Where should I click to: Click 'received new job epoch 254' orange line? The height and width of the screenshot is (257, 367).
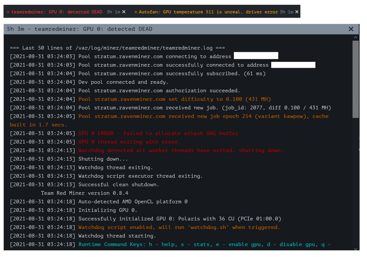(x=169, y=120)
